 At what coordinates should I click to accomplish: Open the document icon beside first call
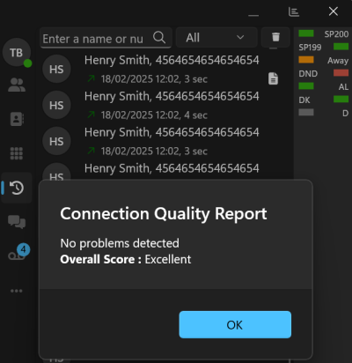[273, 78]
